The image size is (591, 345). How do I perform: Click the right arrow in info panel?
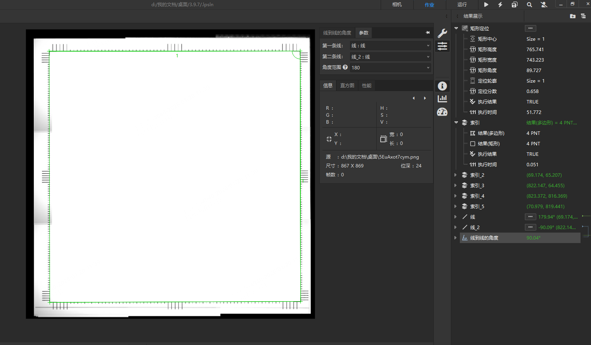(425, 98)
